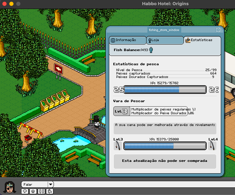Click the rod upgrade XP progress bar
This screenshot has height=195, width=235.
[165, 146]
